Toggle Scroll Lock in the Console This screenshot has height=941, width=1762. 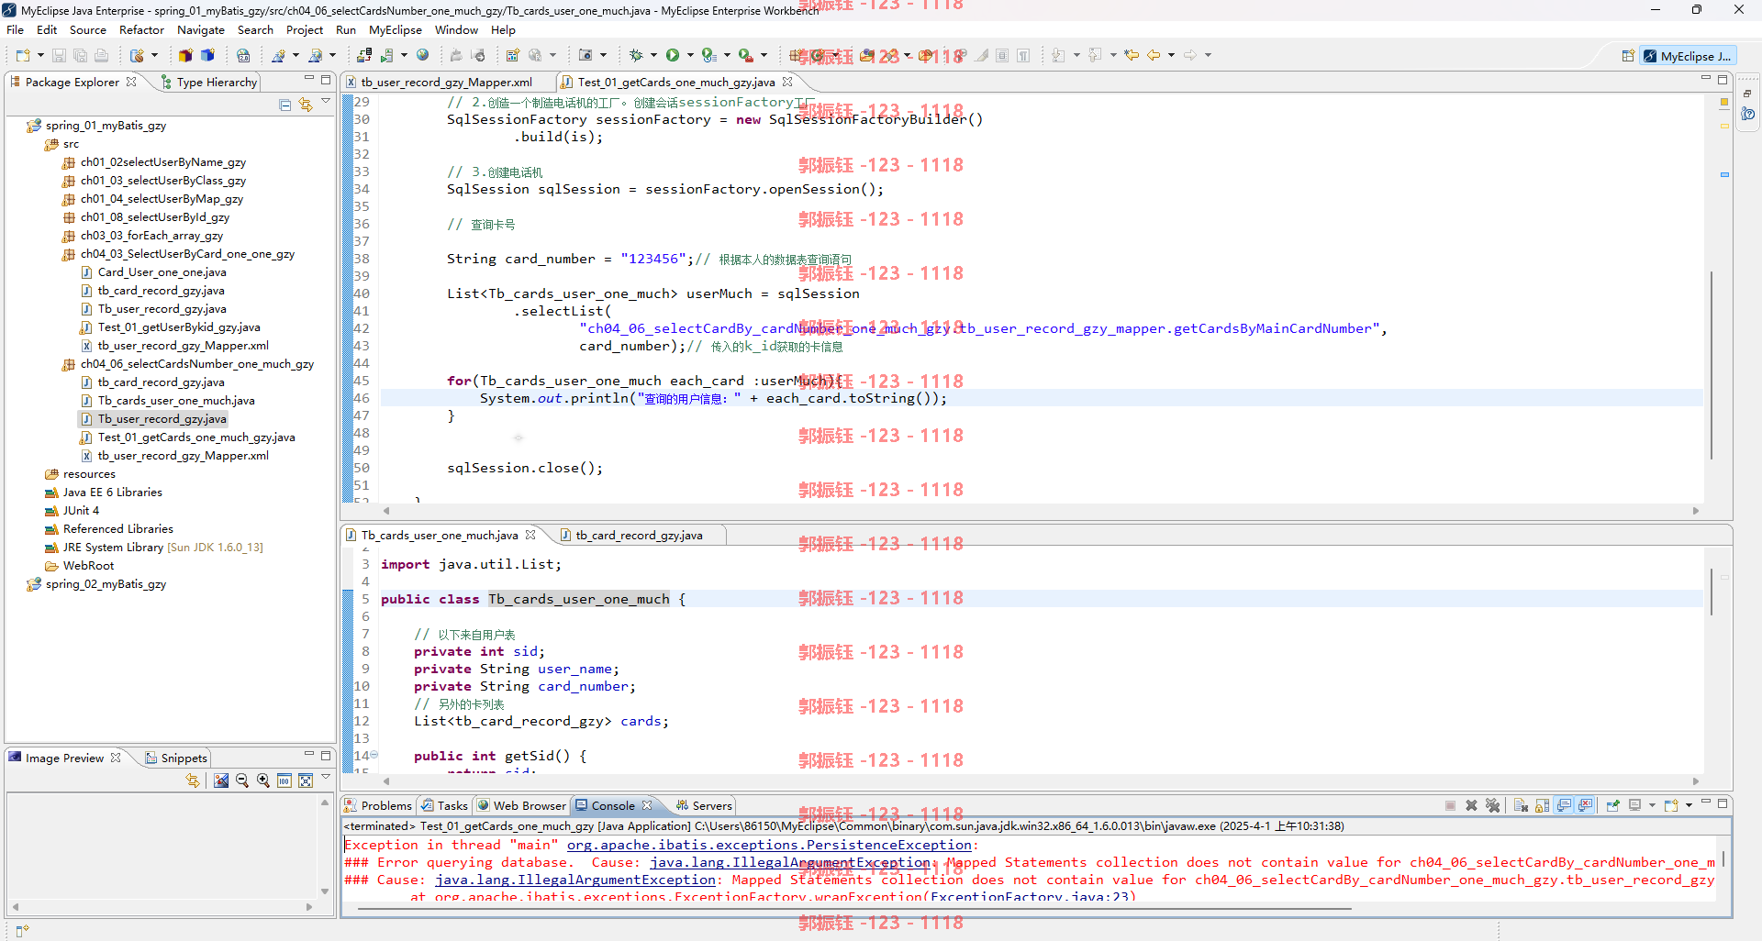(1543, 805)
